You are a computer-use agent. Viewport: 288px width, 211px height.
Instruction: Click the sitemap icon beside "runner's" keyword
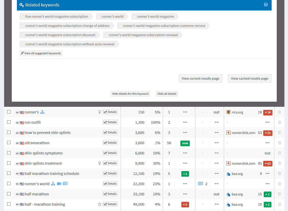tap(42, 112)
